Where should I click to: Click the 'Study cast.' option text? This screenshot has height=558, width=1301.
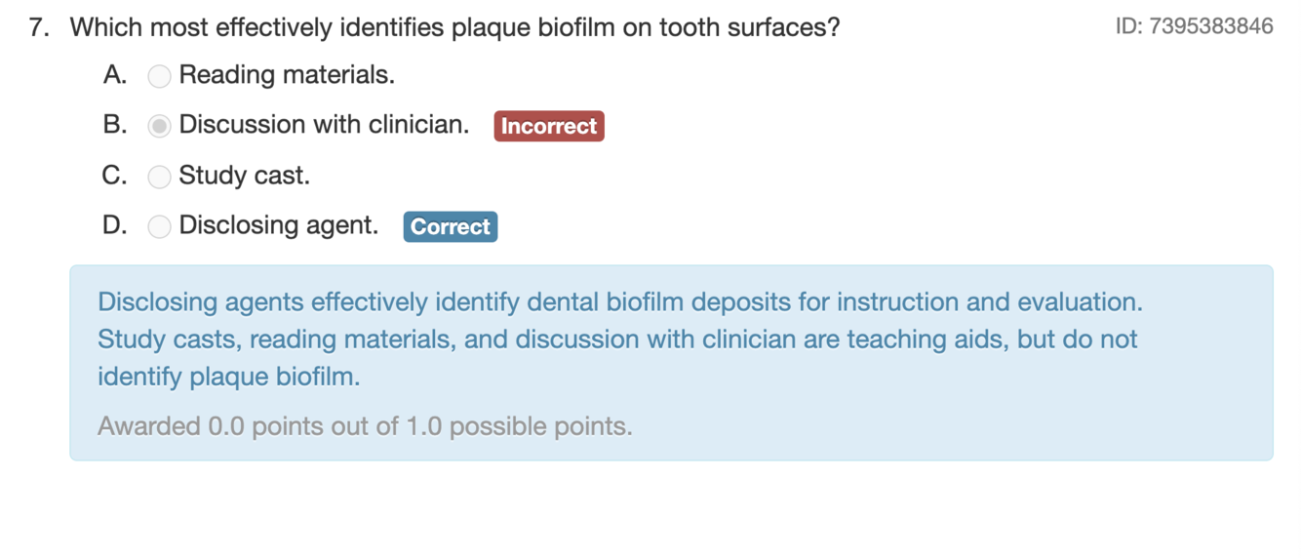[x=245, y=176]
